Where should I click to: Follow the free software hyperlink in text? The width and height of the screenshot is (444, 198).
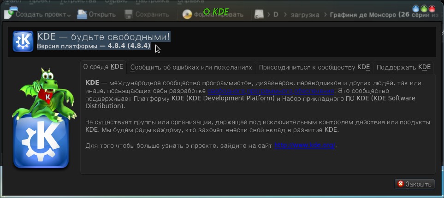coord(271,91)
